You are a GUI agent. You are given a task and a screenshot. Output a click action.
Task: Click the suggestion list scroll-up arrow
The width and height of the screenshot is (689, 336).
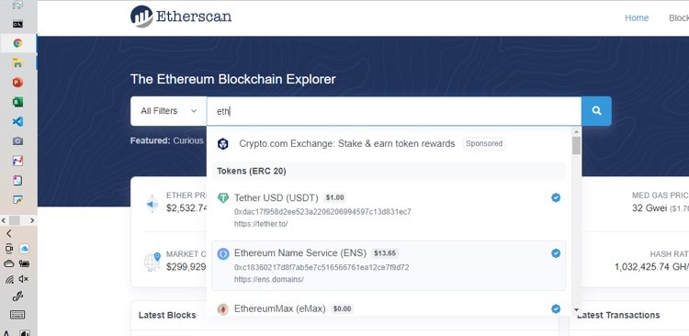(x=576, y=132)
